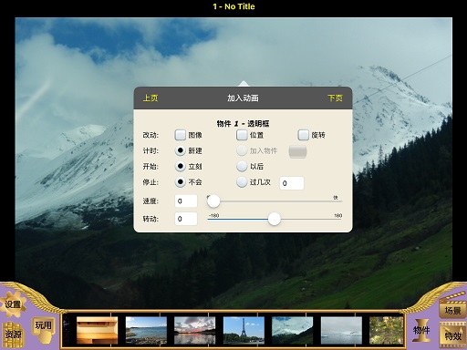Click the 速度 speed slider handle
The height and width of the screenshot is (350, 467).
pos(213,201)
